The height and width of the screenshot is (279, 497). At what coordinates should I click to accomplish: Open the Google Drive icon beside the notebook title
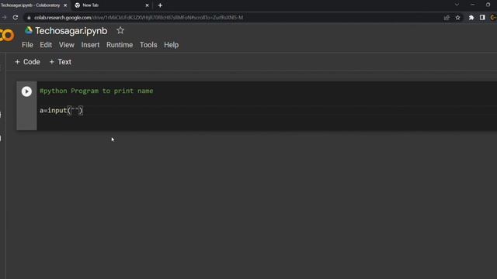(29, 30)
